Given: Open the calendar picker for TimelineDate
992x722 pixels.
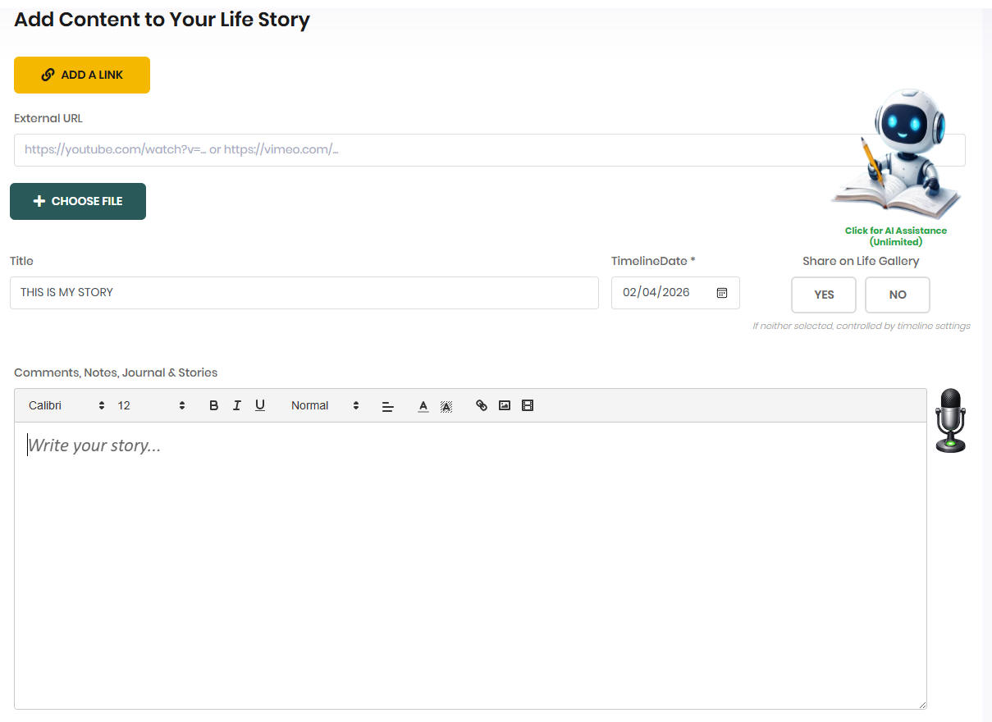Looking at the screenshot, I should [x=721, y=292].
